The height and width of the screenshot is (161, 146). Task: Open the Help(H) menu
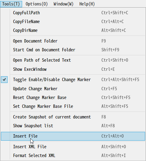tap(87, 4)
